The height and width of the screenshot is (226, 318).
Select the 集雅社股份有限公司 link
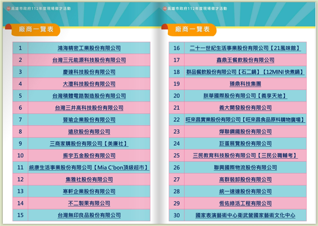(89, 179)
